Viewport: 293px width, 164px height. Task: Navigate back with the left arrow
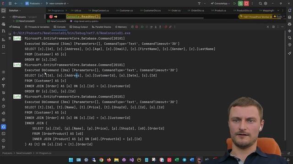pos(16,3)
